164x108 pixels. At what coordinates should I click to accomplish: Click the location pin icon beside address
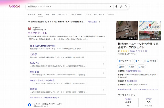pos(29,22)
